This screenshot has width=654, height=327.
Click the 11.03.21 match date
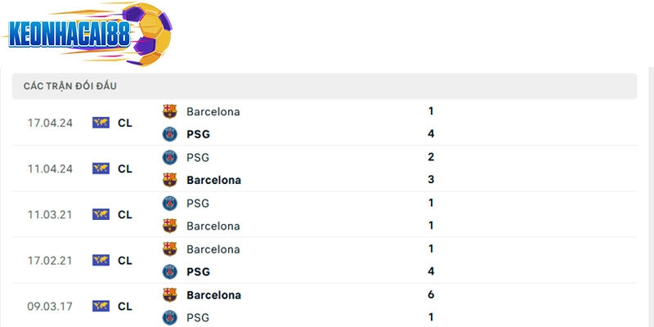coord(51,214)
